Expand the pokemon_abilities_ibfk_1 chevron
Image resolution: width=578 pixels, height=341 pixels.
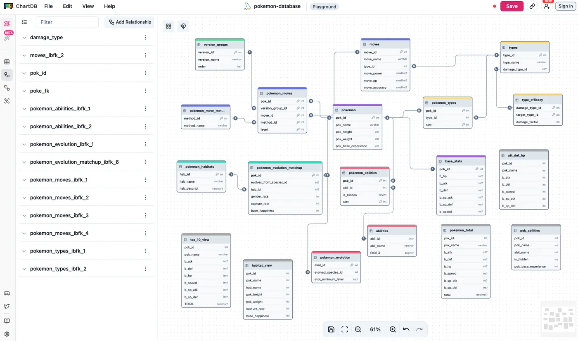(x=24, y=109)
